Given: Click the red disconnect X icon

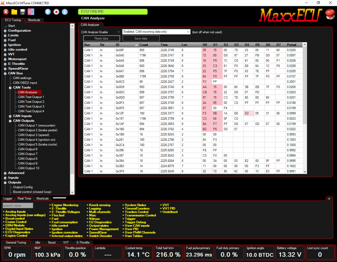Looking at the screenshot, I should 6,12.
